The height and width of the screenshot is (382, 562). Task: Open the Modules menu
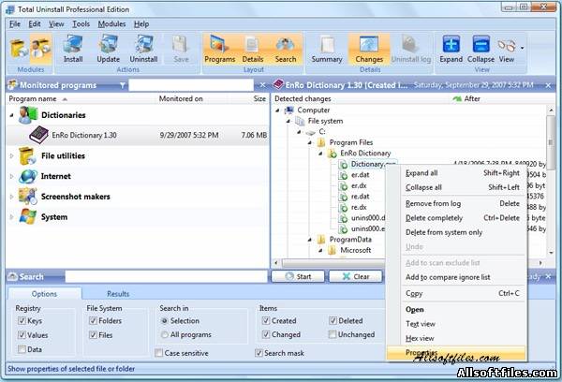(111, 24)
